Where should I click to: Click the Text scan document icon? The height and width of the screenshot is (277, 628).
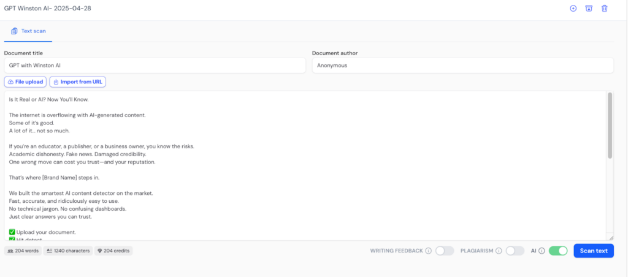click(14, 31)
